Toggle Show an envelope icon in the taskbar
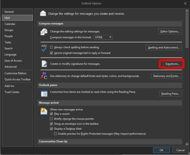 point(51,124)
